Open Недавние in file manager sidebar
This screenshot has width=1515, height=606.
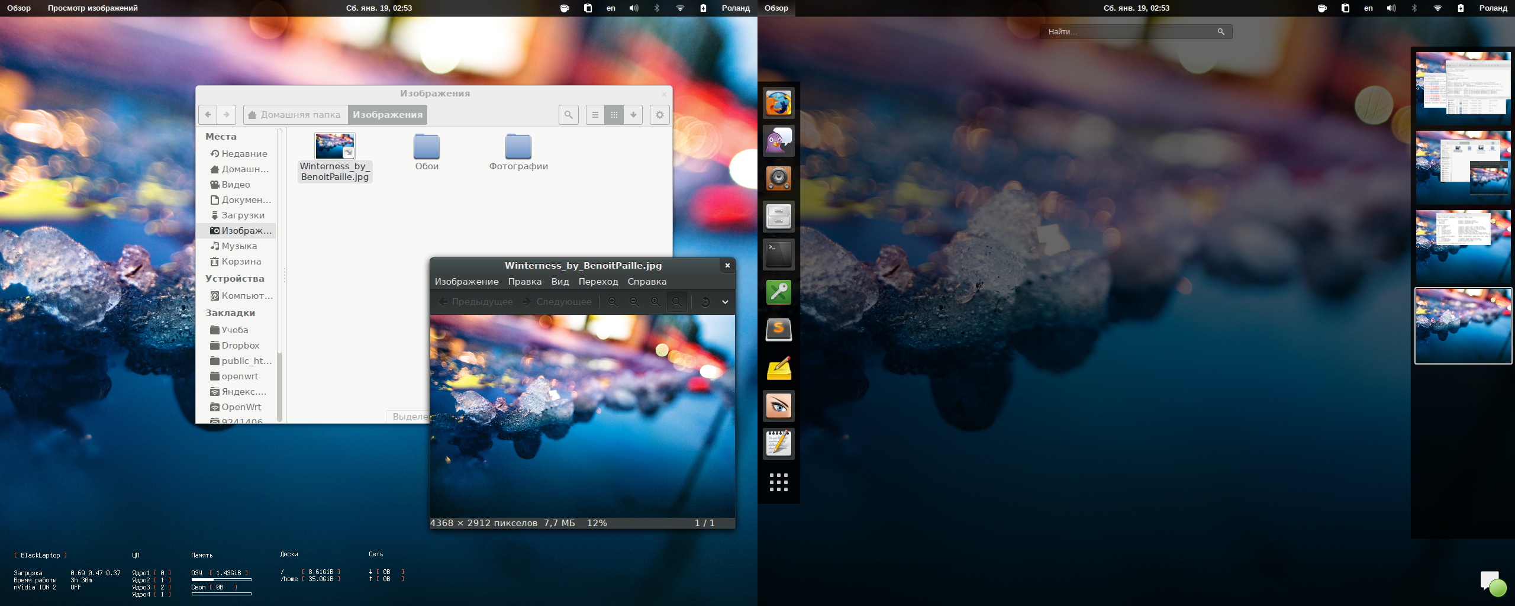(x=238, y=154)
